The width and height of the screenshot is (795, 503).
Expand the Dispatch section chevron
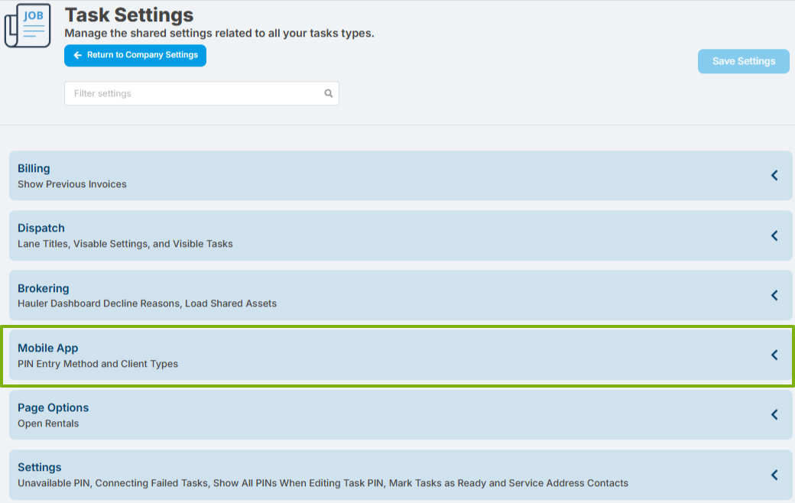[x=774, y=235]
